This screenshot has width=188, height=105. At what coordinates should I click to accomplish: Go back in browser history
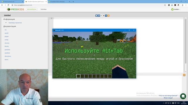pyautogui.click(x=2, y=5)
